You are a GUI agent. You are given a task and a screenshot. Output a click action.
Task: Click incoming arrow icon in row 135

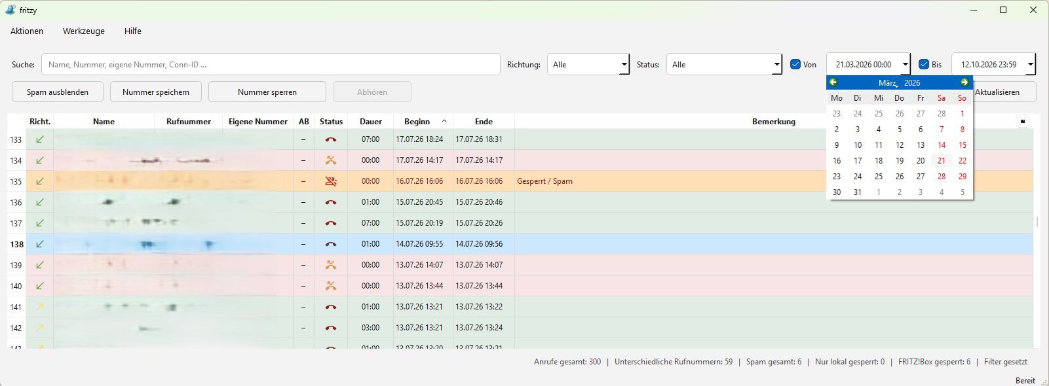[x=40, y=181]
